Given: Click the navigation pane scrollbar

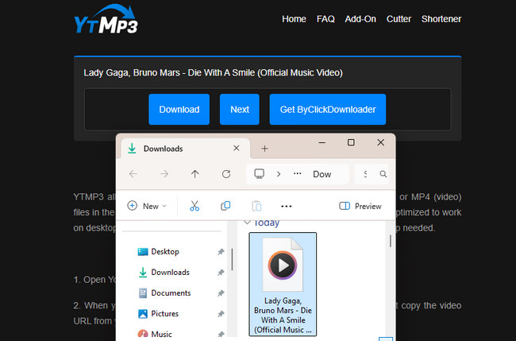Looking at the screenshot, I should pyautogui.click(x=232, y=259).
